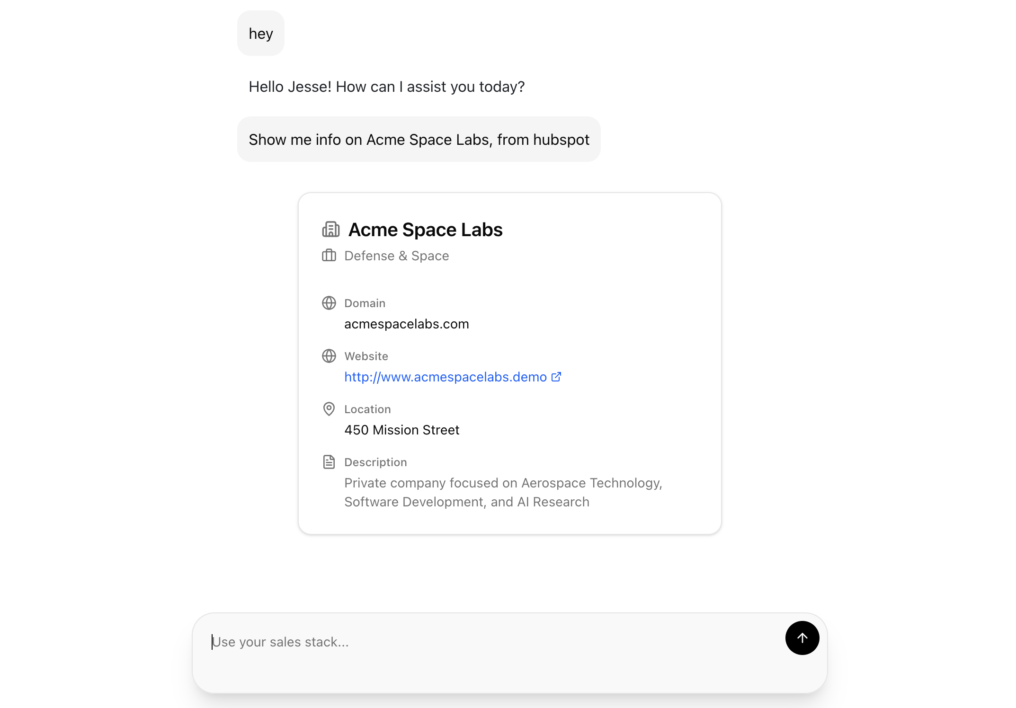Click the Acme Space Labs card title
Screen dimensions: 1016x708
pos(425,230)
